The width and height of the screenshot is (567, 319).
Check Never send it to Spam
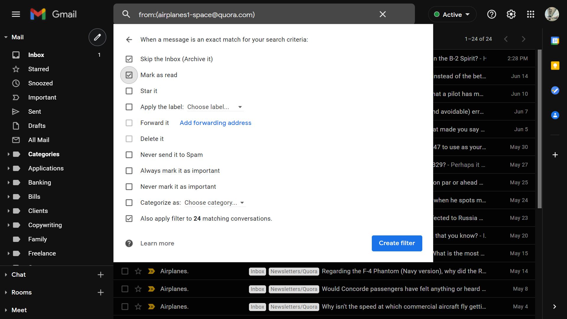tap(129, 154)
